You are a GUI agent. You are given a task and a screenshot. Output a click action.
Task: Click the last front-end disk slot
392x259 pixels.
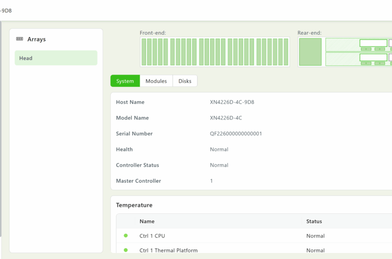click(286, 52)
